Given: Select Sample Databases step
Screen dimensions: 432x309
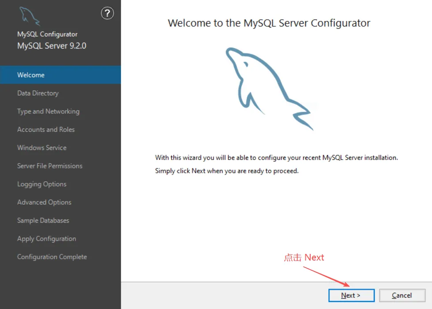Looking at the screenshot, I should [x=60, y=220].
